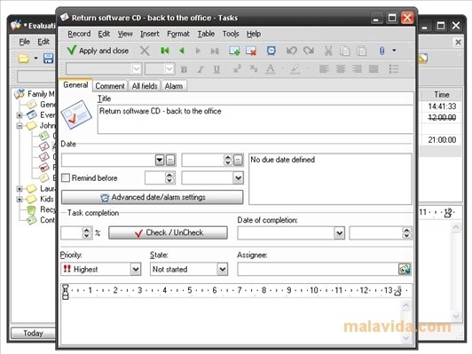Align text right
472x354 pixels.
point(357,69)
